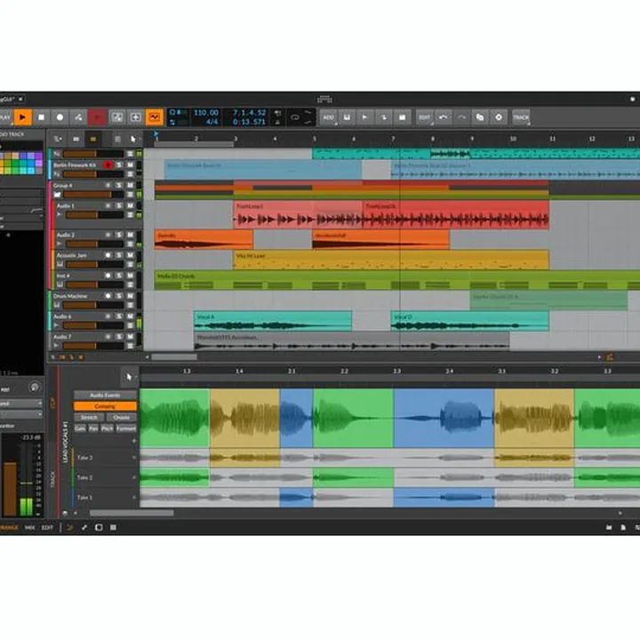The image size is (640, 640).
Task: Toggle the automation write button
Action: [x=78, y=117]
